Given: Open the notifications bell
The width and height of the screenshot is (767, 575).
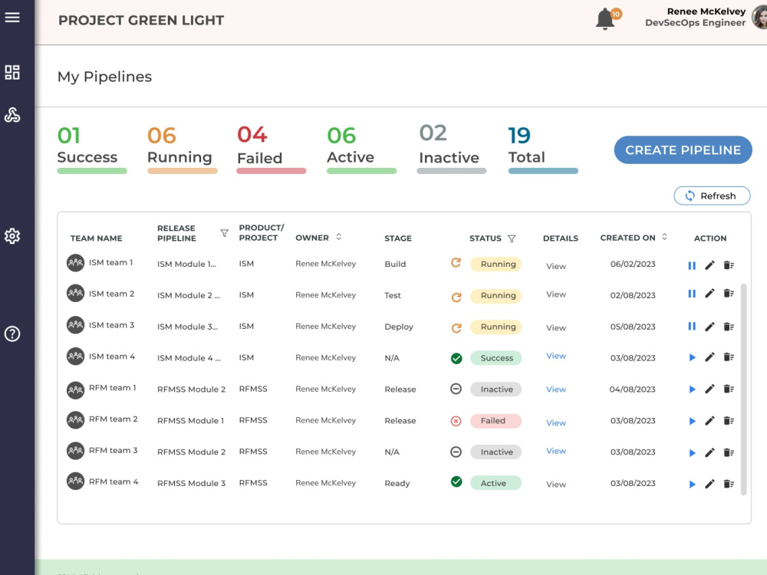Looking at the screenshot, I should [x=606, y=19].
